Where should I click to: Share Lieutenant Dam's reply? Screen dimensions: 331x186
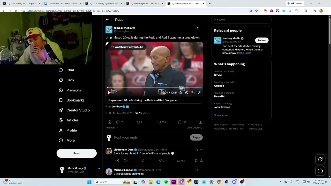(201, 161)
